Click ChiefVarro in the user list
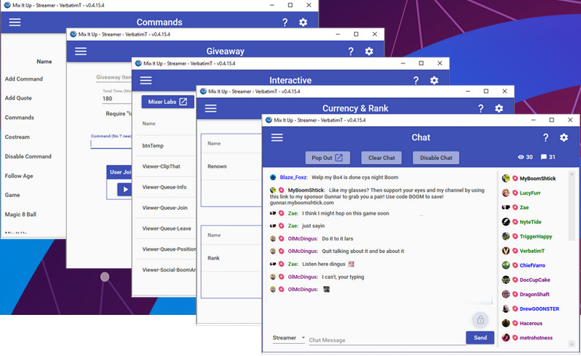 pyautogui.click(x=532, y=265)
